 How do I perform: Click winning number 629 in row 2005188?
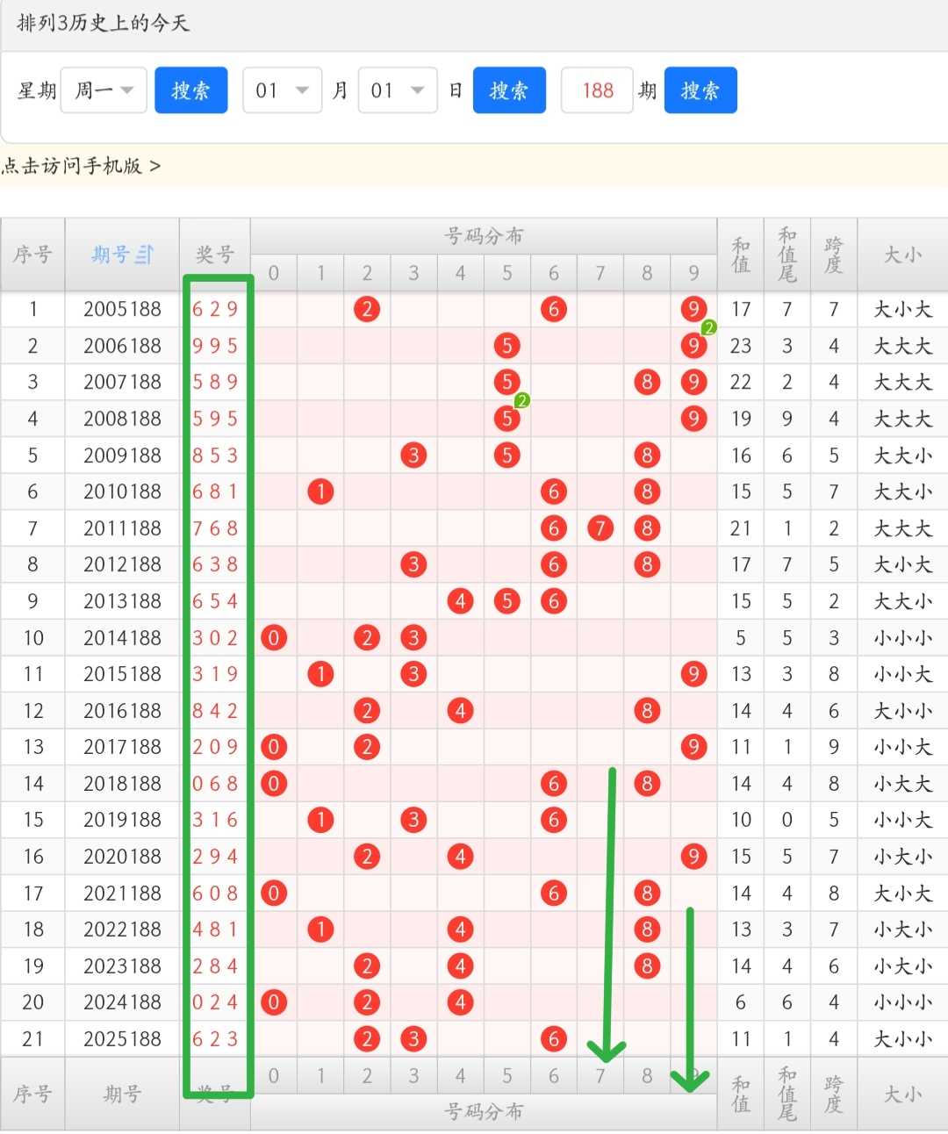tap(215, 309)
